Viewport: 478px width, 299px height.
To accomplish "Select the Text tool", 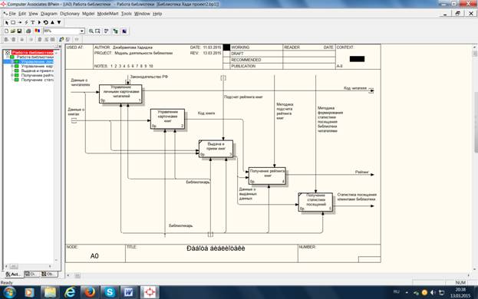I will tap(33, 22).
